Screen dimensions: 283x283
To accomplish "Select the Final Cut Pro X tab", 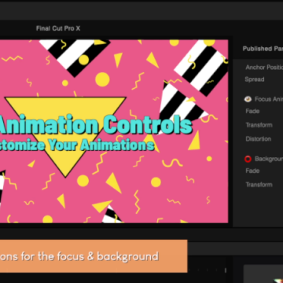I will tap(58, 28).
